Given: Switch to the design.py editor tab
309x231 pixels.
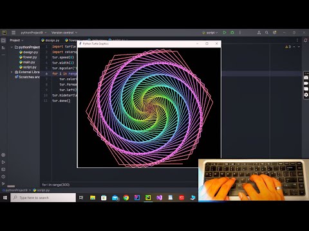Looking at the screenshot, I should (x=50, y=40).
